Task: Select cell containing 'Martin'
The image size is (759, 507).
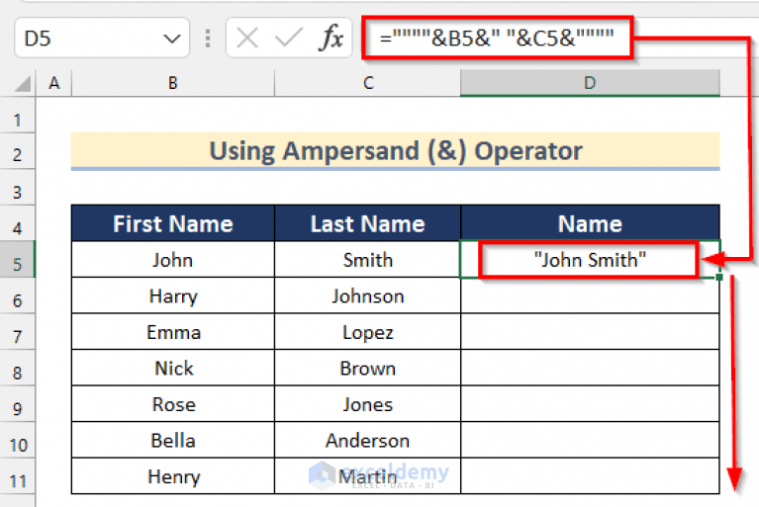Action: [x=368, y=476]
